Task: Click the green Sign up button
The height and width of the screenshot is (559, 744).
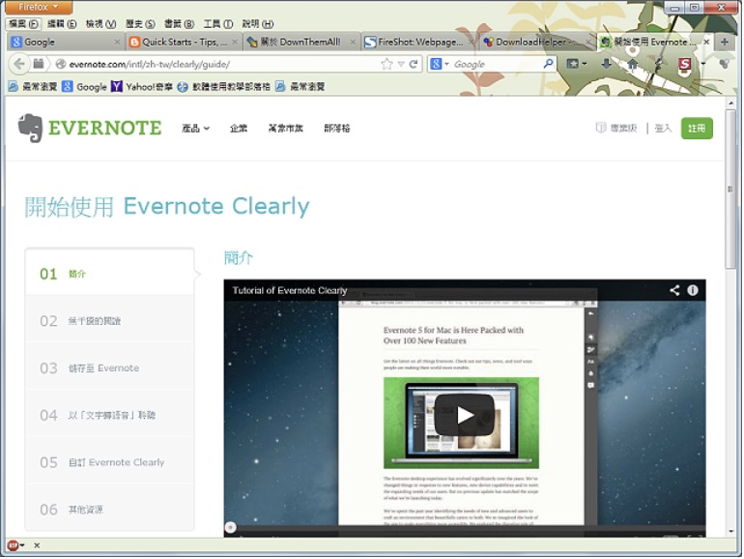Action: (x=697, y=129)
